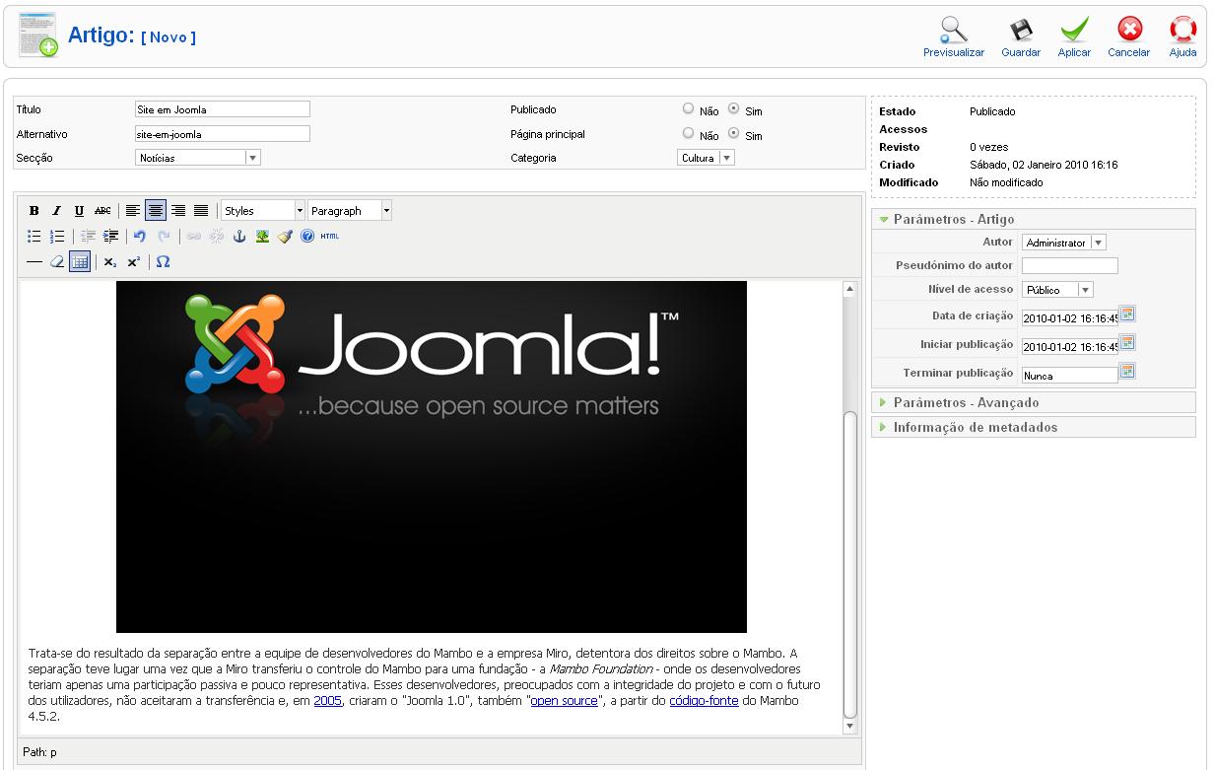Clean up messy code with brush icon
1215x770 pixels.
285,237
